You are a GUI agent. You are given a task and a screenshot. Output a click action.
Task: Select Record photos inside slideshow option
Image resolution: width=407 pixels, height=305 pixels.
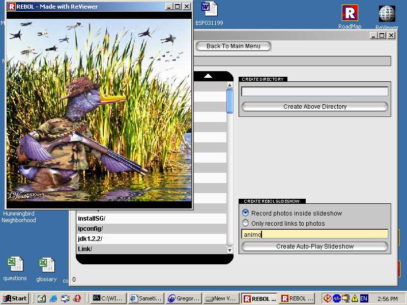click(246, 213)
